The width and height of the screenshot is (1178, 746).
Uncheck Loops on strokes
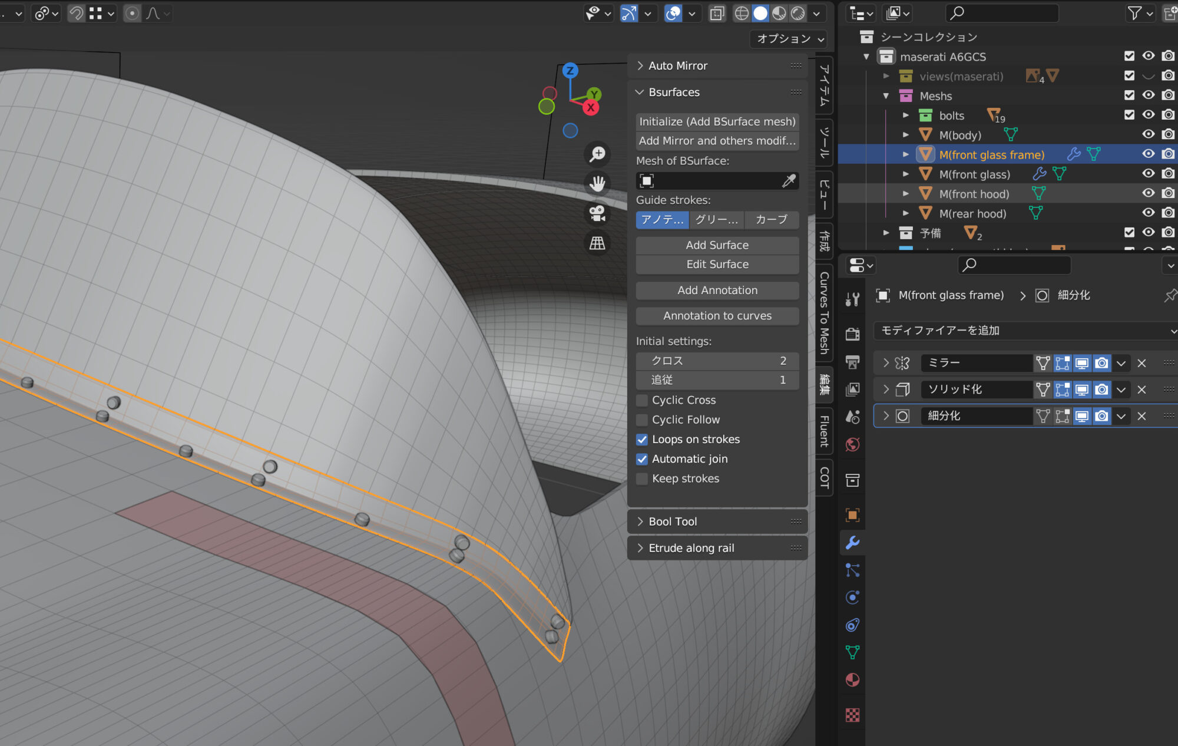642,440
